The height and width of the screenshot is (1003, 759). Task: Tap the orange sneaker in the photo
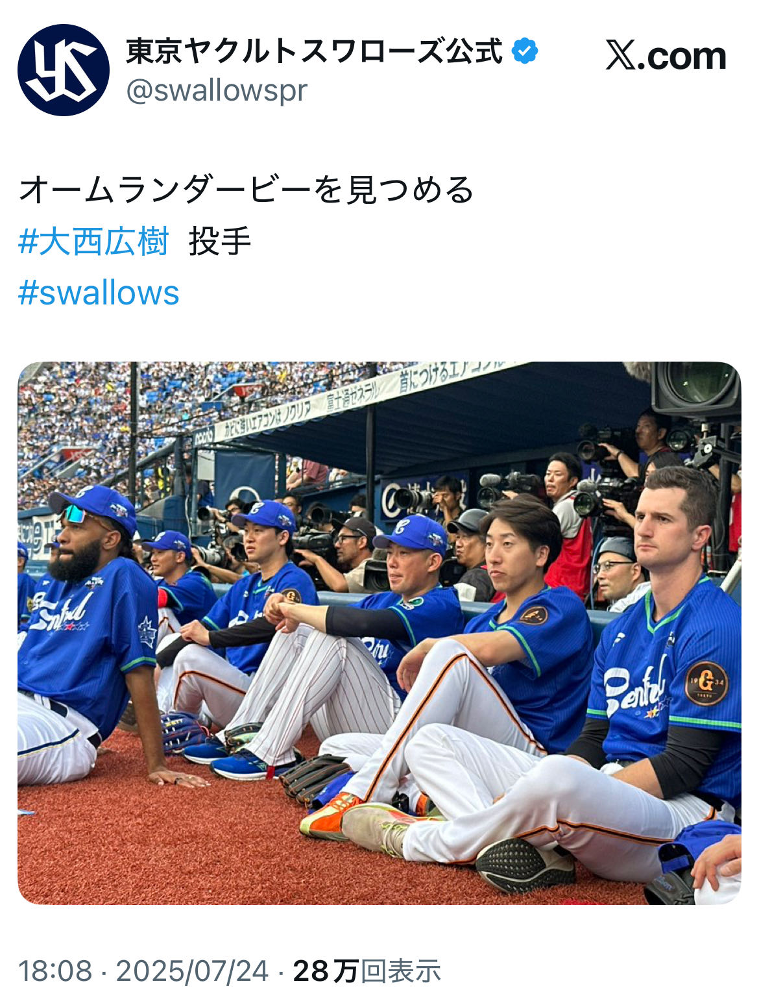(x=330, y=817)
